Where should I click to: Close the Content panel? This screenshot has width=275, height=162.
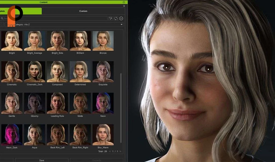click(x=124, y=2)
